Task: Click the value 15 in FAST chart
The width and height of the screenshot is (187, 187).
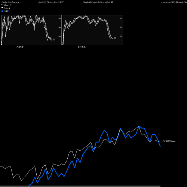Action: pos(54,40)
